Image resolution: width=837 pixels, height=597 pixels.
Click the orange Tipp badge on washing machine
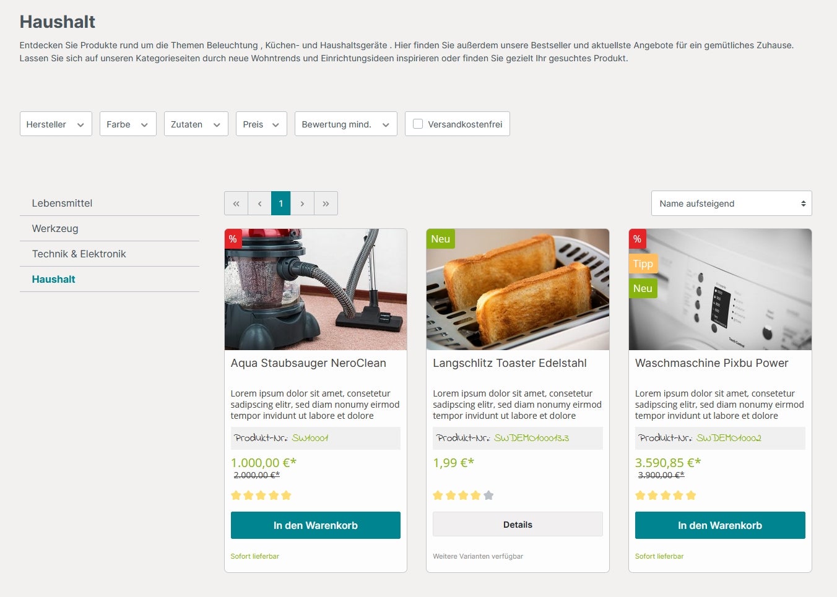coord(643,264)
